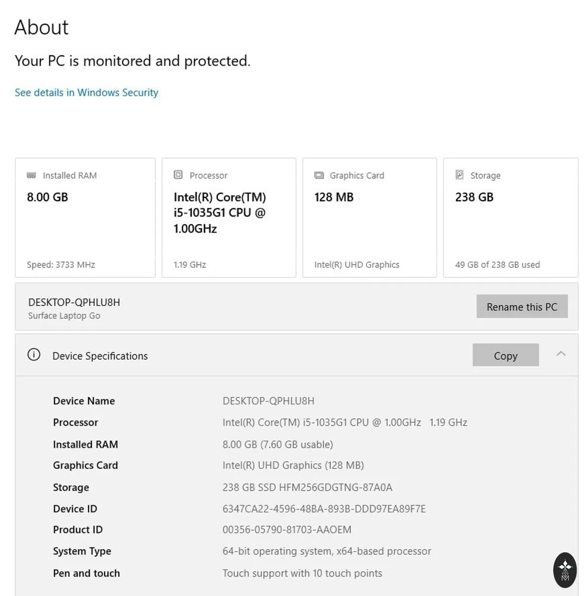585x596 pixels.
Task: Select the Storage 238 GB card
Action: click(511, 218)
